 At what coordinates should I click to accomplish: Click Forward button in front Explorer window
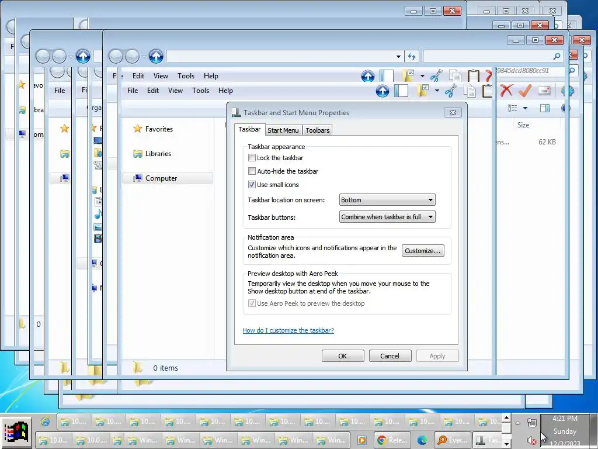tap(133, 57)
